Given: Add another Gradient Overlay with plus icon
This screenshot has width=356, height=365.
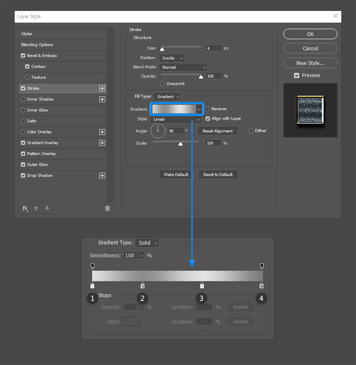Looking at the screenshot, I should tap(102, 143).
